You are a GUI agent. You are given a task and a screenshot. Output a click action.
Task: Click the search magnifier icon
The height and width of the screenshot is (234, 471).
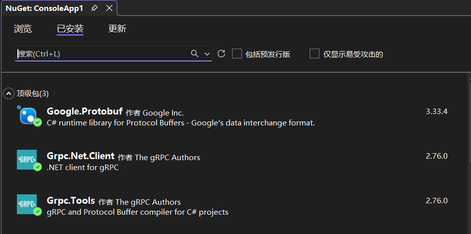[x=195, y=54]
